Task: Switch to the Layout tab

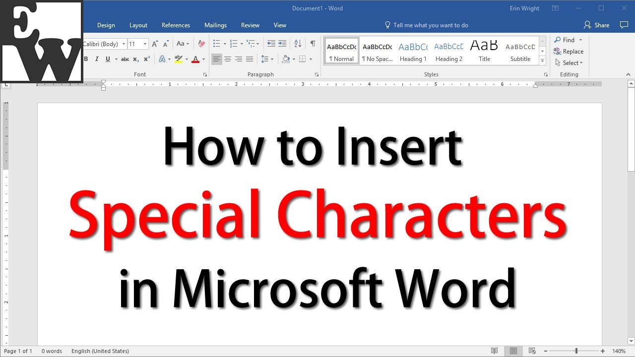Action: tap(138, 25)
